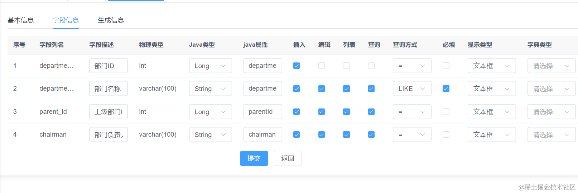Toggle the insert checkbox in chairman row
The height and width of the screenshot is (193, 578).
click(297, 134)
